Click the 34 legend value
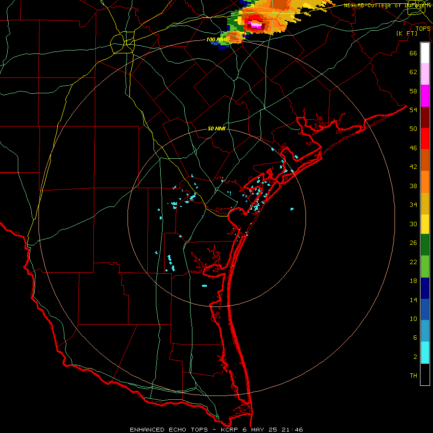Image resolution: width=433 pixels, height=433 pixels. [413, 205]
